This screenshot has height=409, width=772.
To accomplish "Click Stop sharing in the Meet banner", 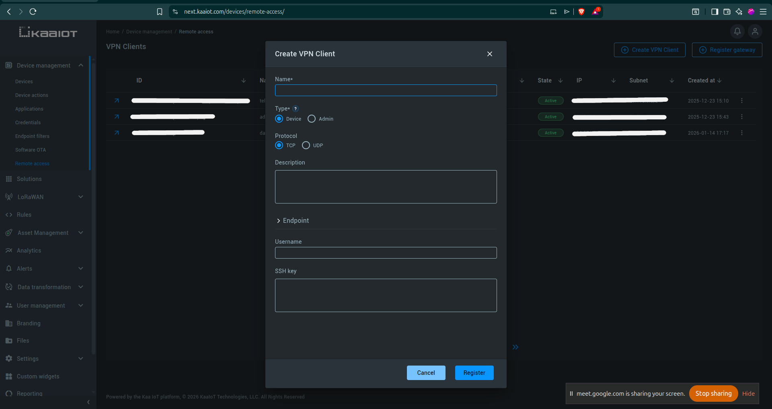I will [713, 394].
